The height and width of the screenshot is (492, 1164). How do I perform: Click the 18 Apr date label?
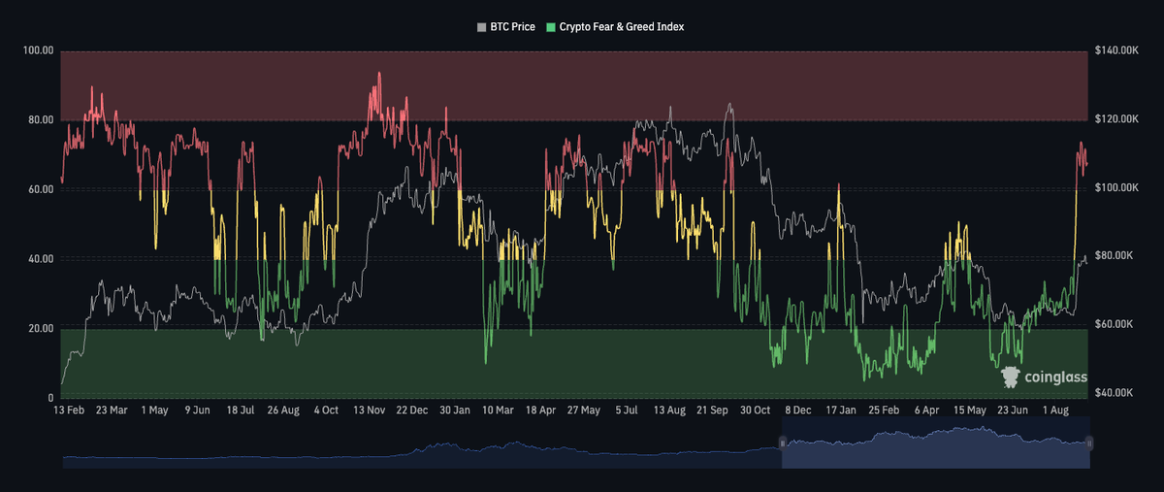pyautogui.click(x=541, y=410)
